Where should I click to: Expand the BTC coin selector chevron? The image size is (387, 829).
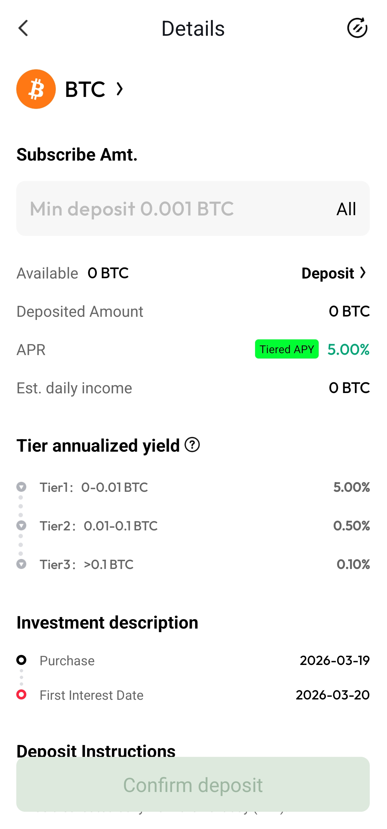120,89
